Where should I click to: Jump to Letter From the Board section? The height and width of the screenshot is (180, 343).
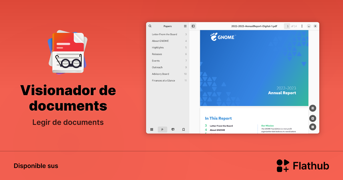(x=165, y=34)
